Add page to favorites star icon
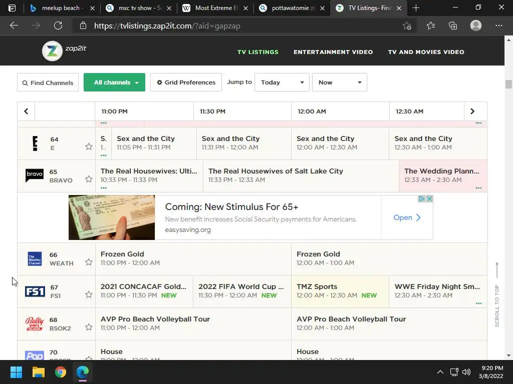Viewport: 513px width, 384px height. tap(407, 26)
